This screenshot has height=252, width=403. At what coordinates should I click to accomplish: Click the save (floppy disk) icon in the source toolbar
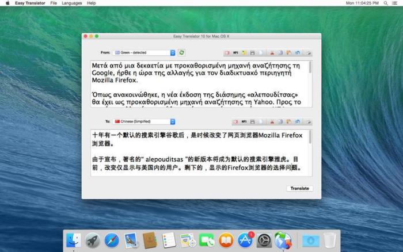(x=252, y=53)
